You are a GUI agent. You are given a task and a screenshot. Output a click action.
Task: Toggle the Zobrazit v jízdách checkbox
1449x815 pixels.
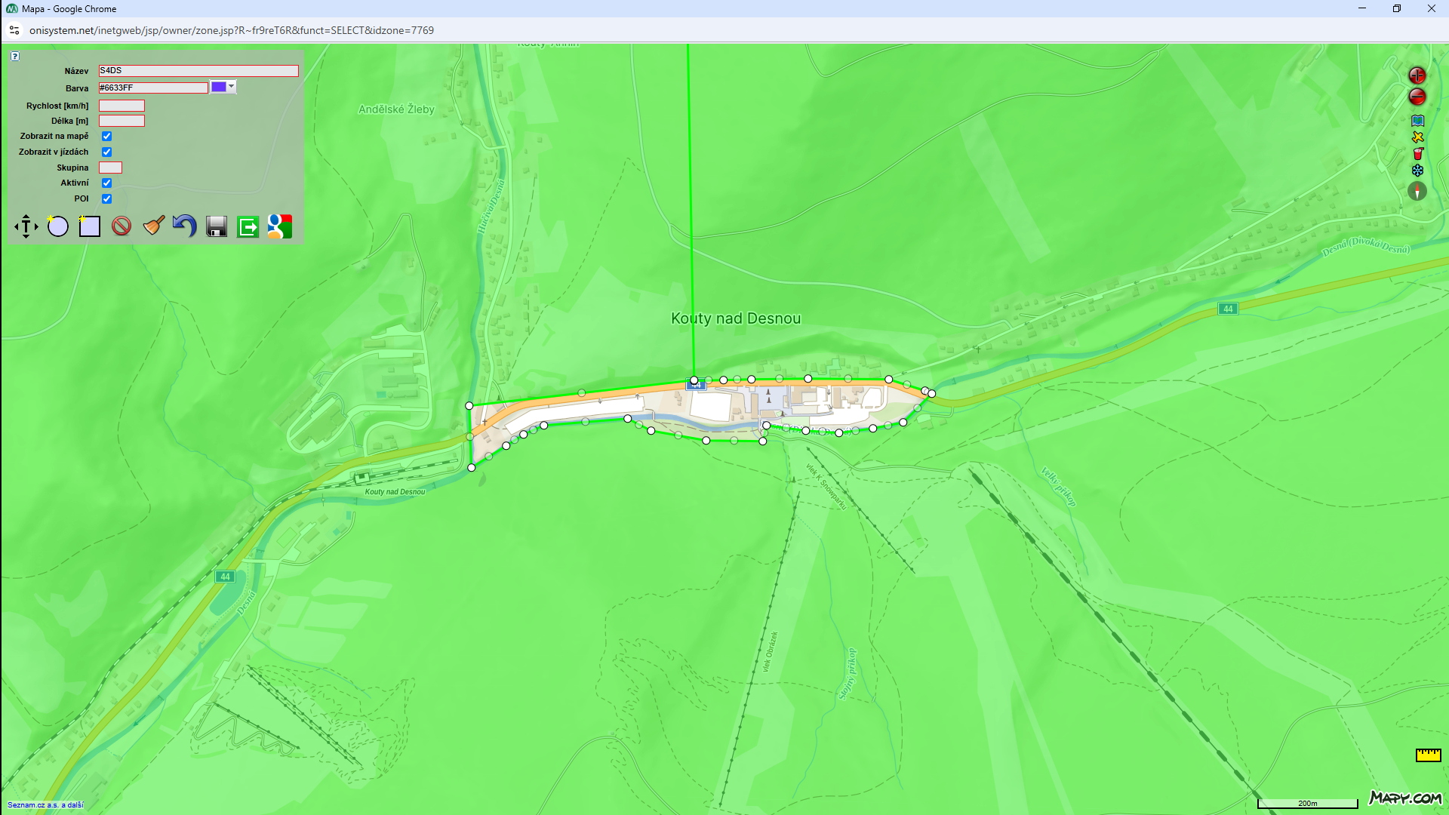coord(106,152)
